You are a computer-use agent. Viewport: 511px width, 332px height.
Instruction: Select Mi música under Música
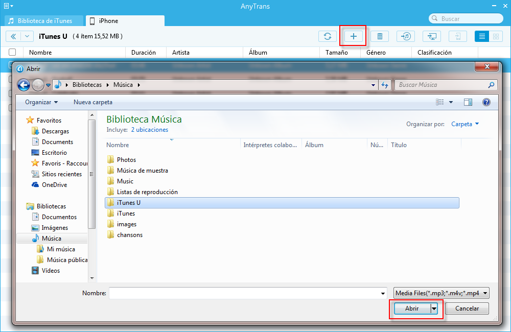click(x=61, y=249)
